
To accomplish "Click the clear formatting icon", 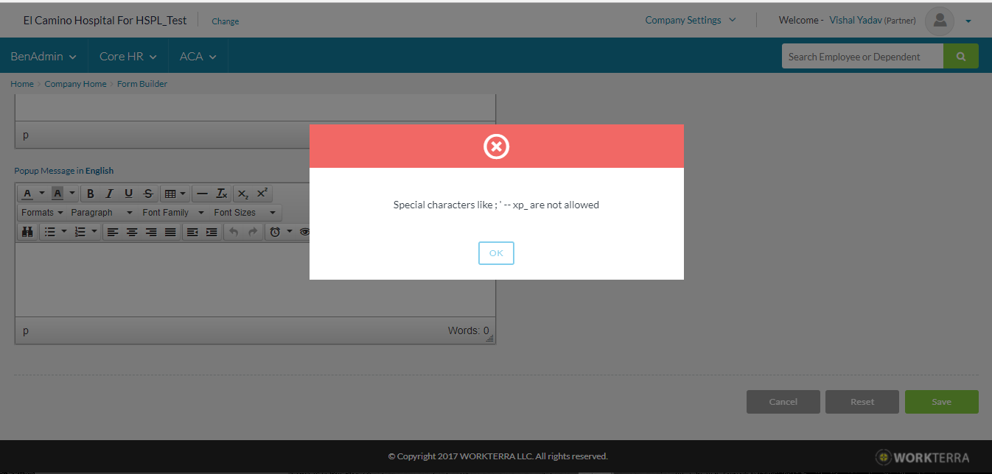I will coord(221,194).
